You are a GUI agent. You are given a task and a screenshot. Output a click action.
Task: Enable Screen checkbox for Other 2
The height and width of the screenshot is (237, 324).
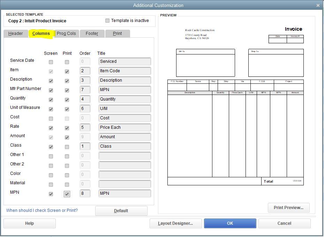click(x=51, y=166)
